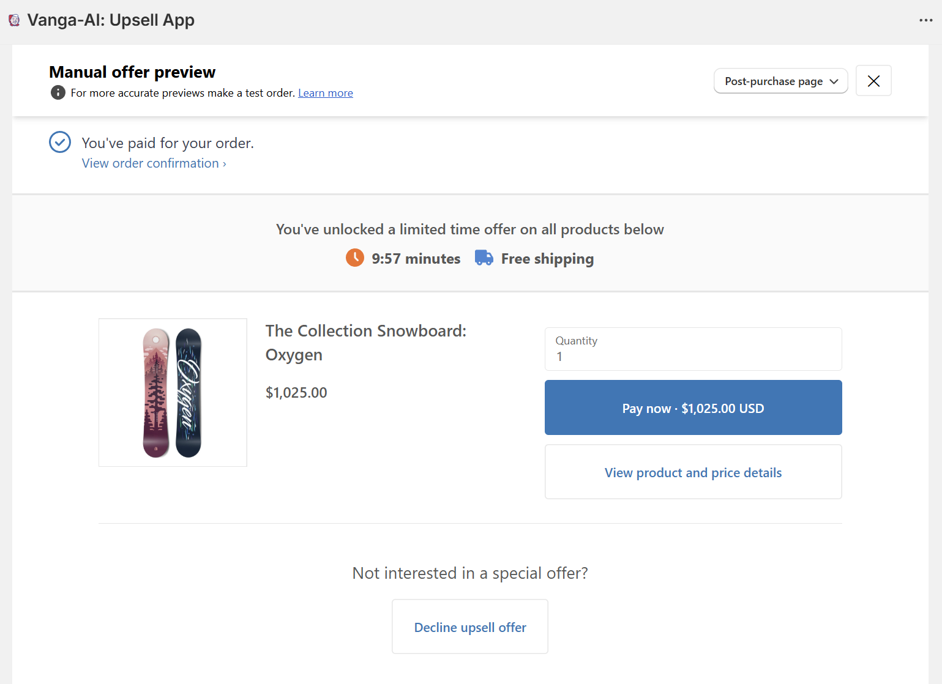Click the Quantity input field
The width and height of the screenshot is (942, 684).
pyautogui.click(x=693, y=349)
